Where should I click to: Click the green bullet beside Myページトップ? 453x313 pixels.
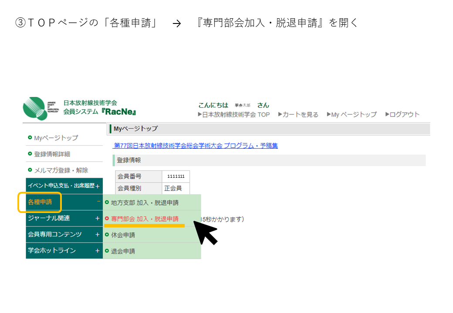click(30, 137)
